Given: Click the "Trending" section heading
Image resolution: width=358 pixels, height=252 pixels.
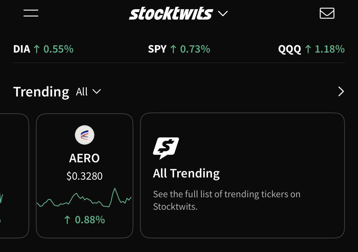Looking at the screenshot, I should [41, 92].
